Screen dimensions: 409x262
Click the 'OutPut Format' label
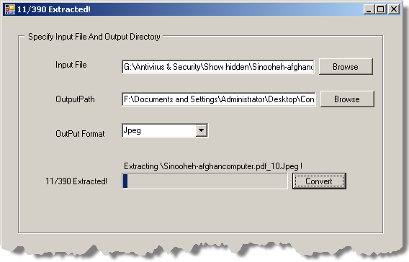[80, 134]
